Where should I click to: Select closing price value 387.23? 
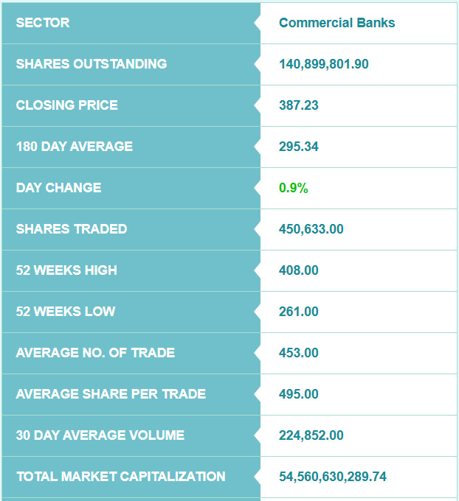(x=299, y=105)
